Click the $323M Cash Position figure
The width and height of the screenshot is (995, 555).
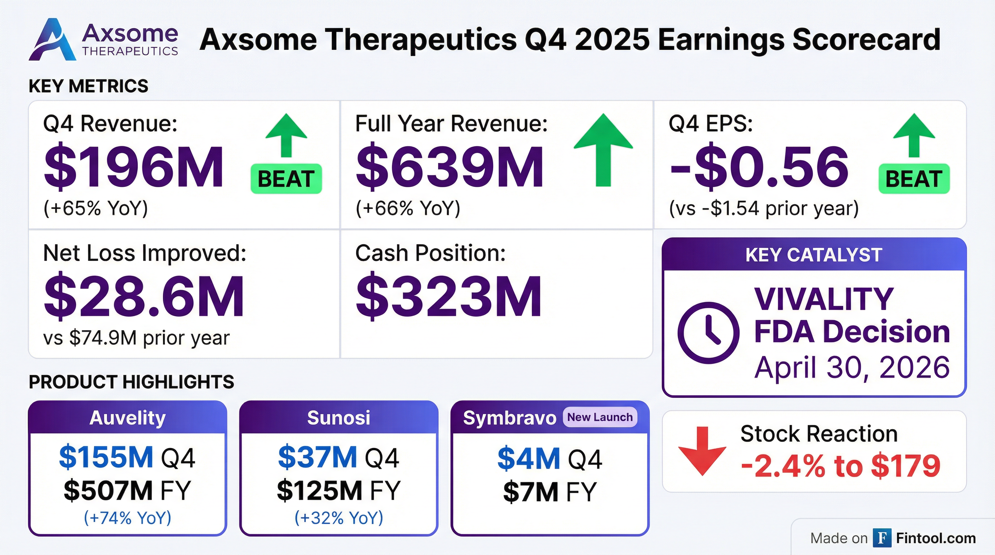448,296
